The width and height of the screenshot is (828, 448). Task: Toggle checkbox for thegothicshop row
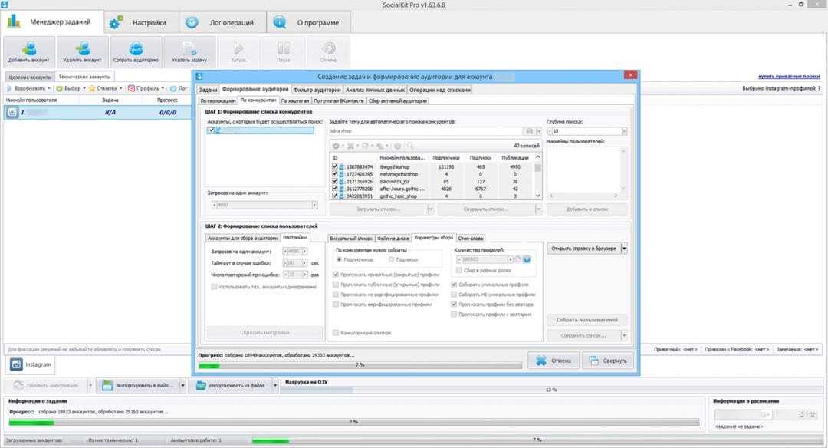[x=334, y=166]
